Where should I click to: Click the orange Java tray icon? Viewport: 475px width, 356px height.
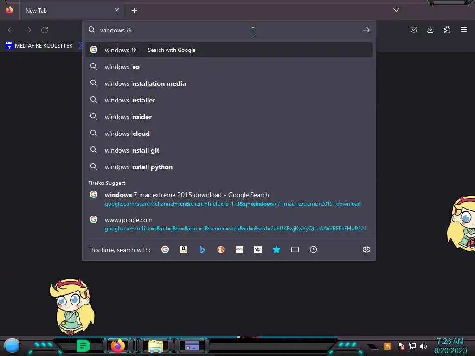tap(387, 346)
